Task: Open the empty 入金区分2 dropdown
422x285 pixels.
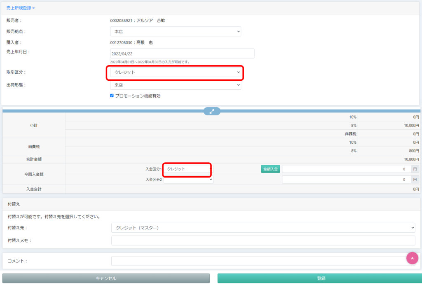Action: (x=188, y=180)
